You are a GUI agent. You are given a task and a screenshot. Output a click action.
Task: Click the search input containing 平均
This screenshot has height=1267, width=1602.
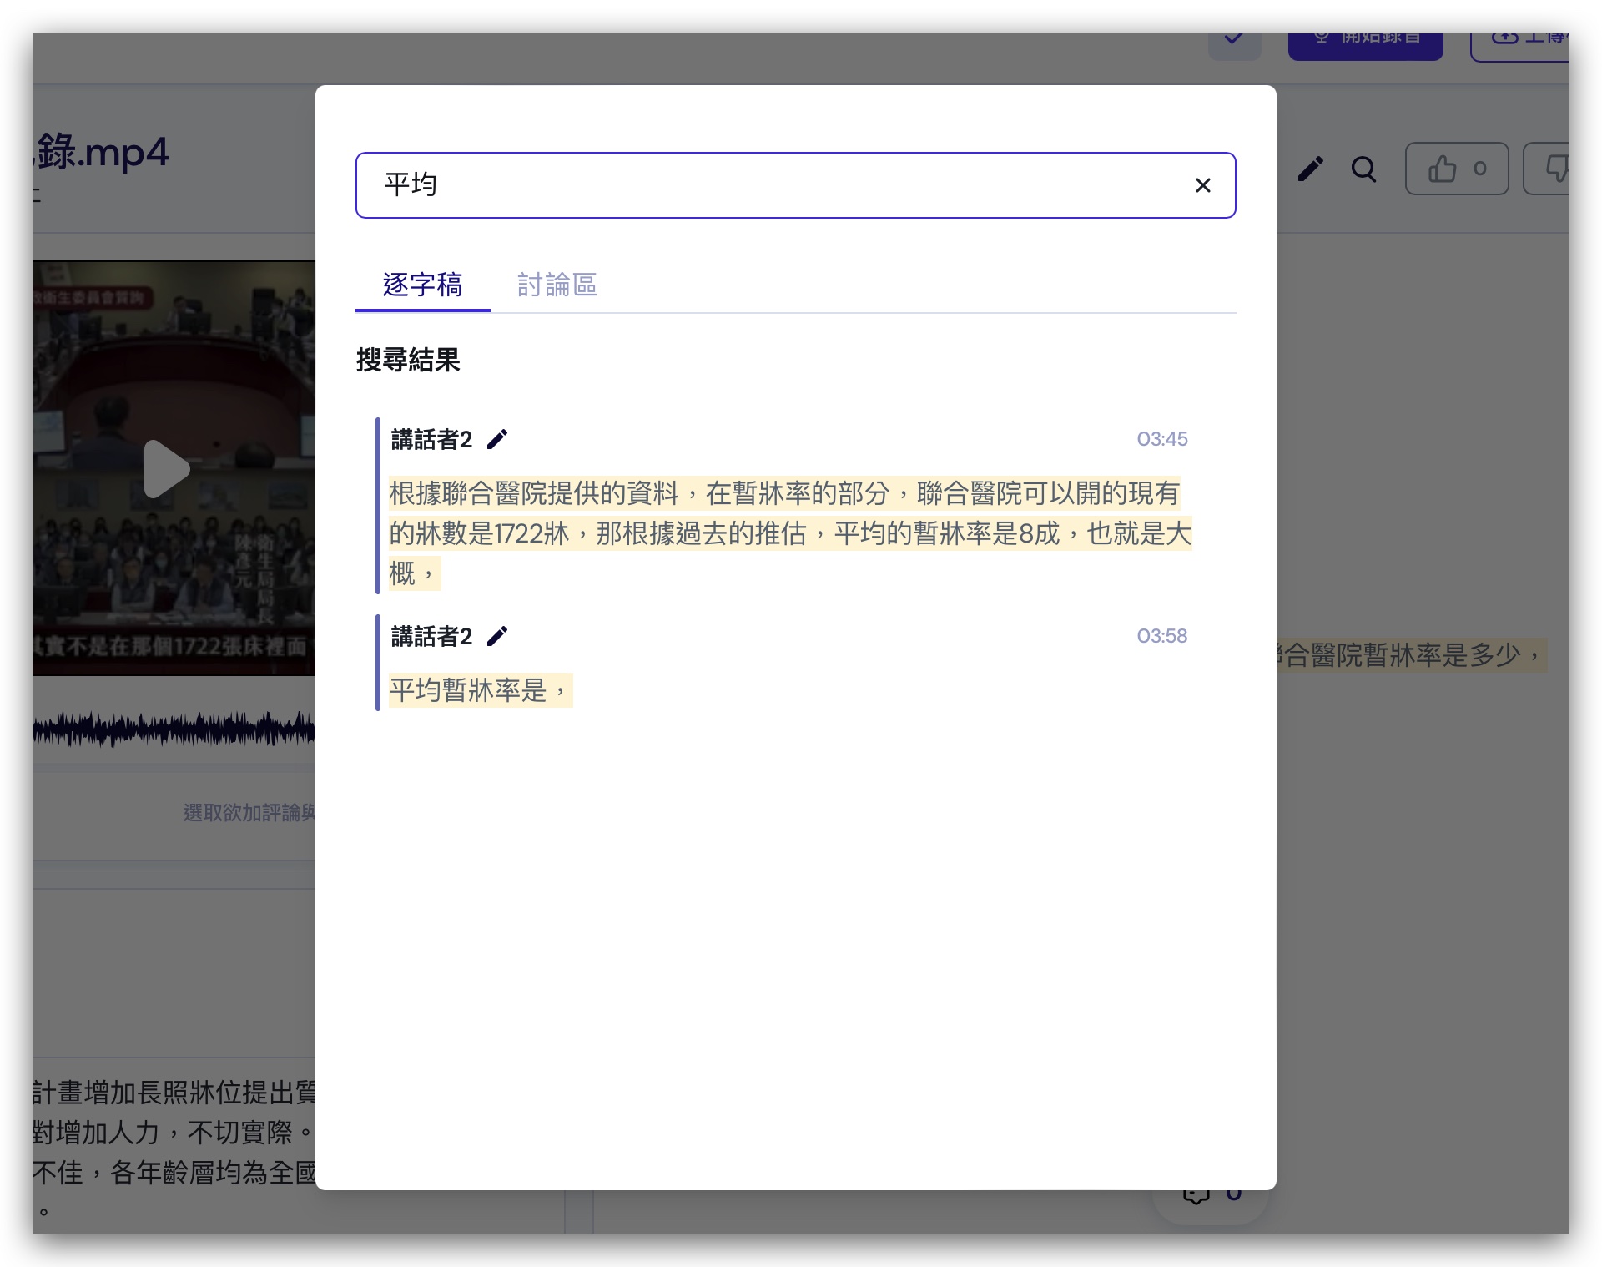(x=795, y=185)
